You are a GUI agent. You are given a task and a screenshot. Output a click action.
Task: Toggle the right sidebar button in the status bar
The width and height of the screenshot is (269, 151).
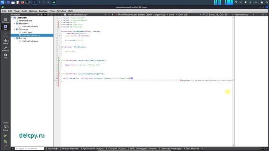tap(266, 148)
